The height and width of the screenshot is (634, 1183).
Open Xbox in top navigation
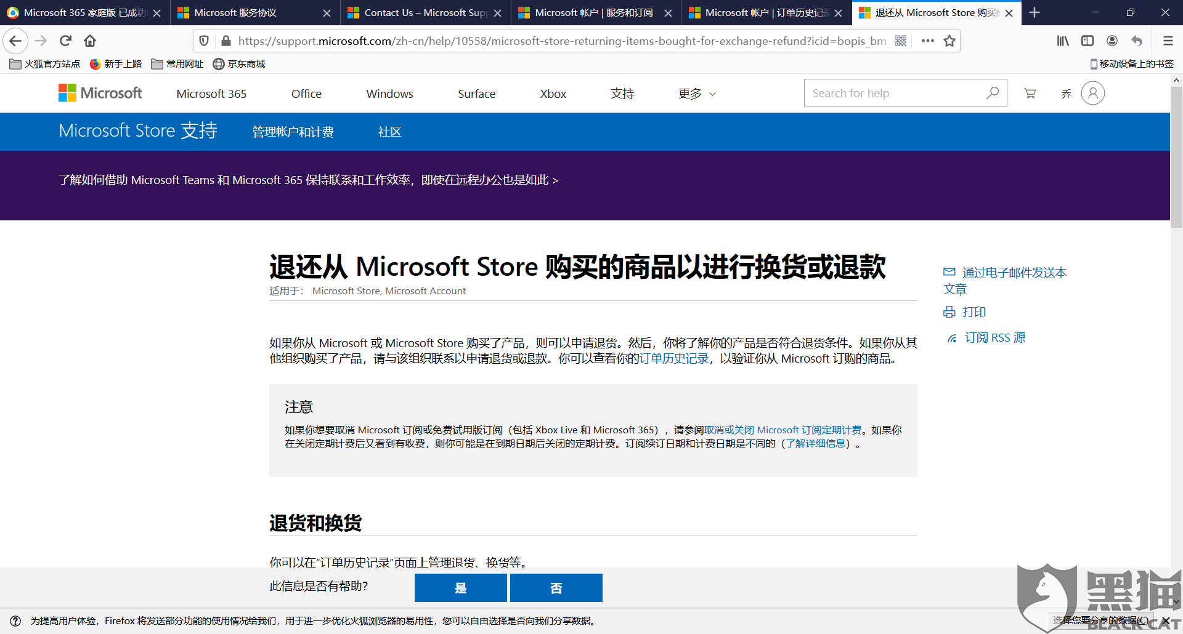[553, 94]
